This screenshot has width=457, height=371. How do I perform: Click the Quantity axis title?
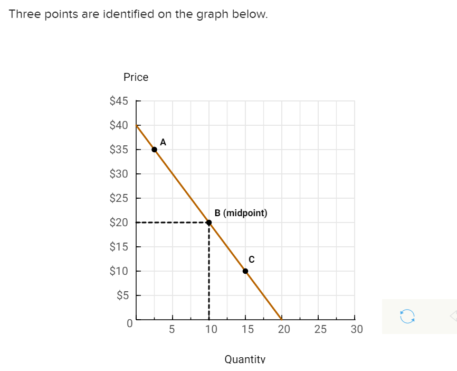[x=245, y=359]
